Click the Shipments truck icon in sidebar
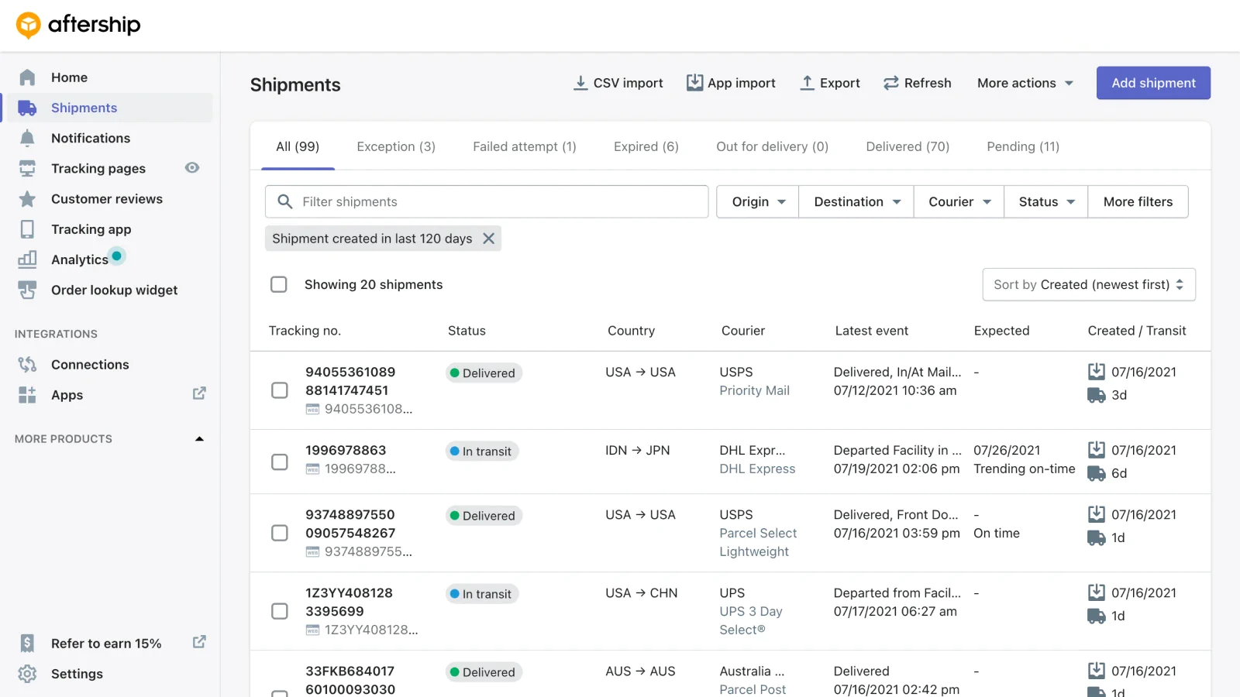 coord(27,108)
